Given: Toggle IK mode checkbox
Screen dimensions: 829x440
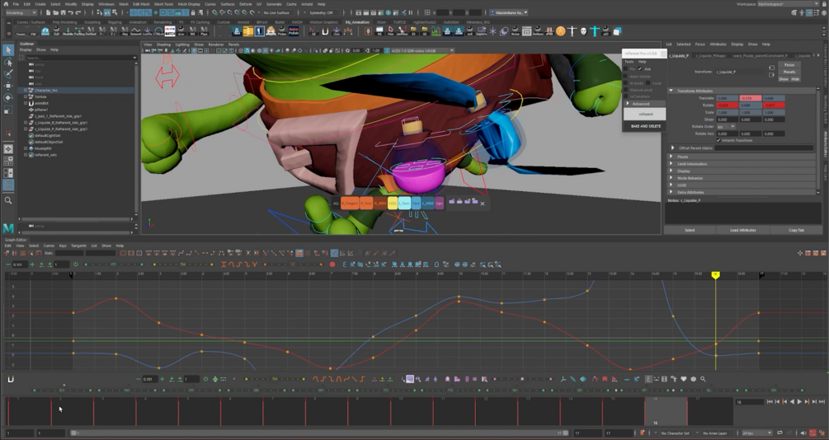Looking at the screenshot, I should (x=625, y=83).
